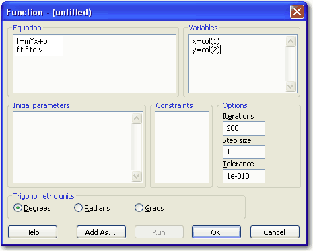Click the Tolerance field showing 1e-010
This screenshot has width=313, height=251.
click(x=244, y=176)
